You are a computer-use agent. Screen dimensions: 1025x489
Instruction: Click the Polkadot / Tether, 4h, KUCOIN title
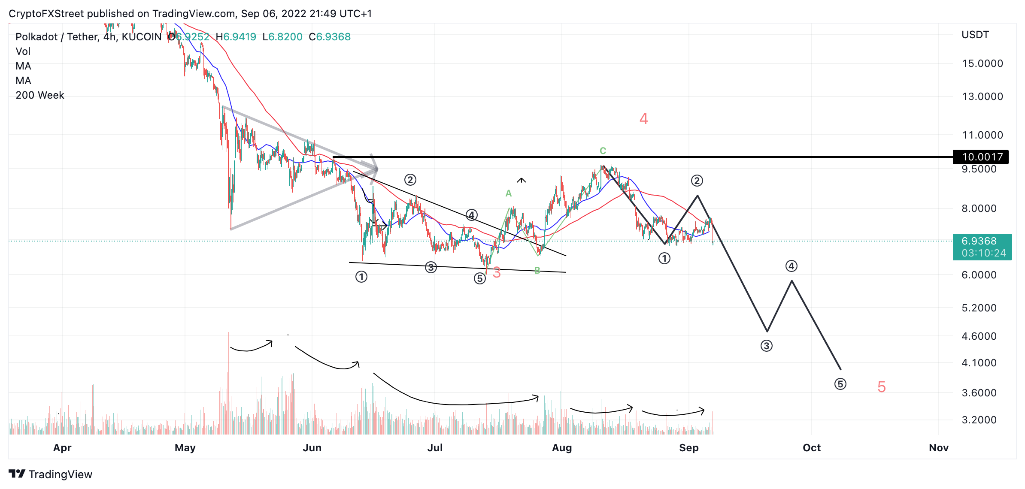(x=88, y=37)
